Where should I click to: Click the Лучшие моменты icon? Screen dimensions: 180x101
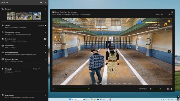coord(3,52)
